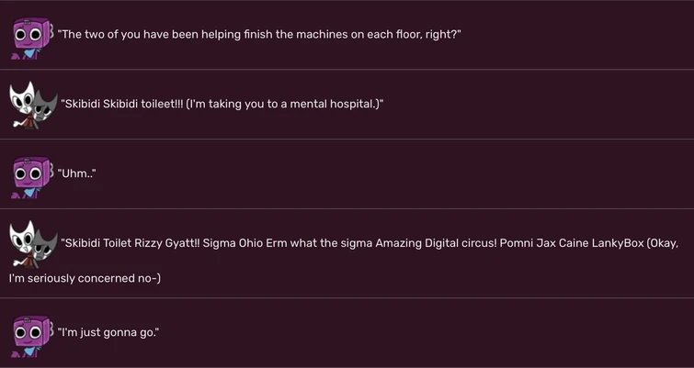The height and width of the screenshot is (368, 694).
Task: Click the "Uhm.." dialogue text
Action: 77,173
